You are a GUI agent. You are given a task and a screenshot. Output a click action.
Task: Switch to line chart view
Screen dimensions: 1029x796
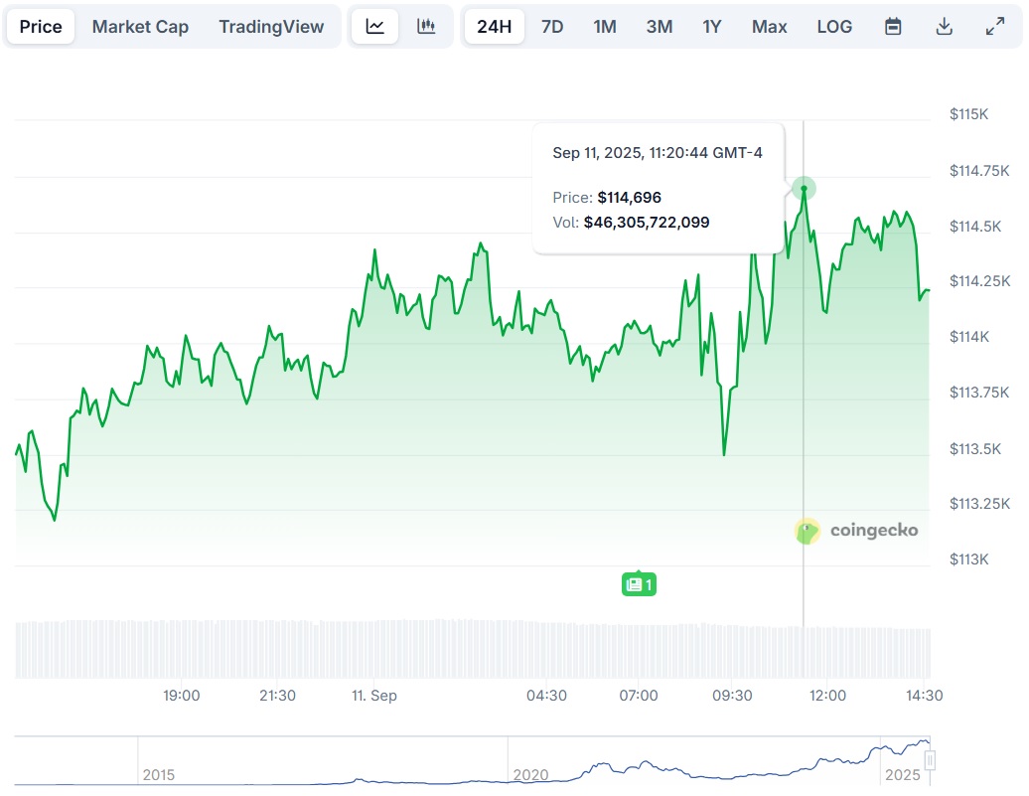[x=374, y=27]
